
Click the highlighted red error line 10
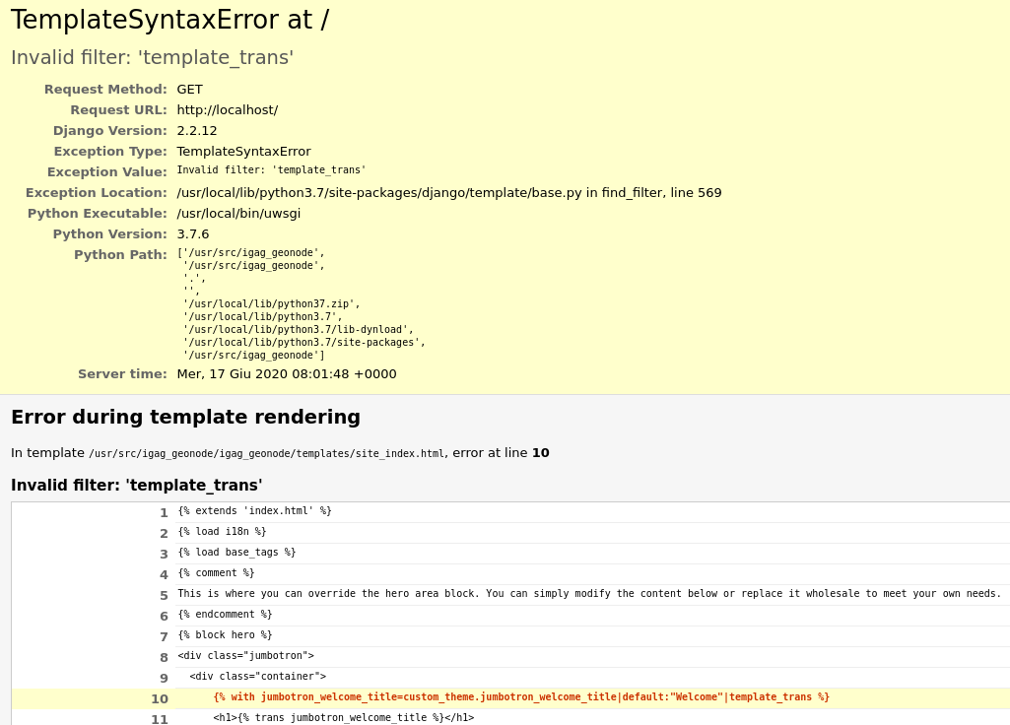521,696
